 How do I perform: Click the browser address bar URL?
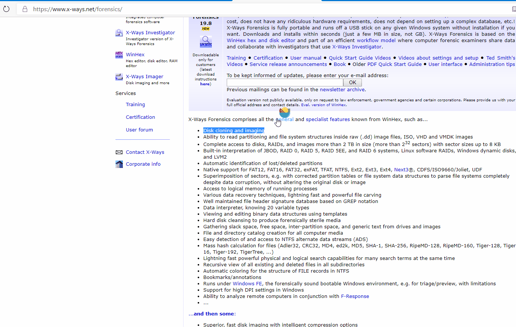pos(77,9)
